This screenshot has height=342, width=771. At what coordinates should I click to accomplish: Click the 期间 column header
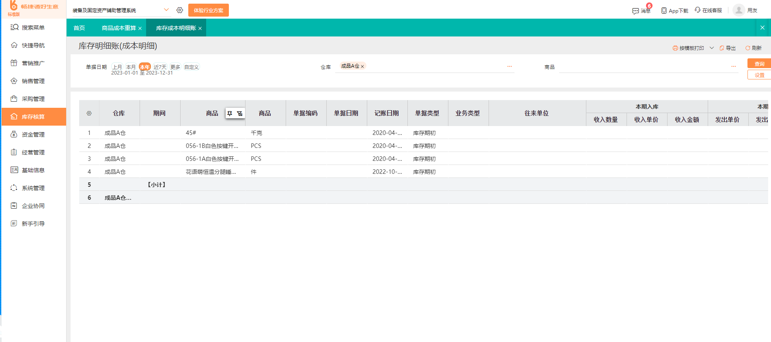pos(159,113)
